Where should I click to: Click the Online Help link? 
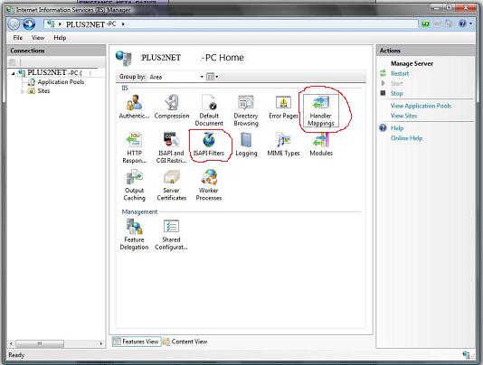pos(406,138)
